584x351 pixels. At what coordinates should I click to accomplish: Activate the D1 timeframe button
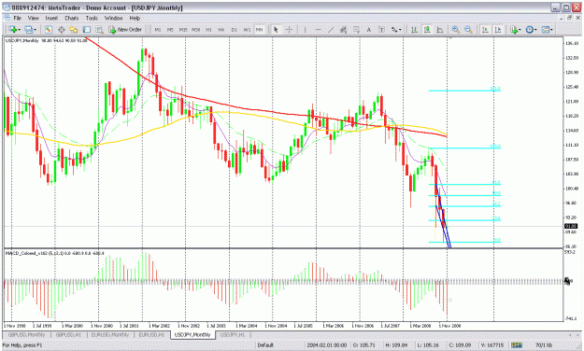click(234, 29)
